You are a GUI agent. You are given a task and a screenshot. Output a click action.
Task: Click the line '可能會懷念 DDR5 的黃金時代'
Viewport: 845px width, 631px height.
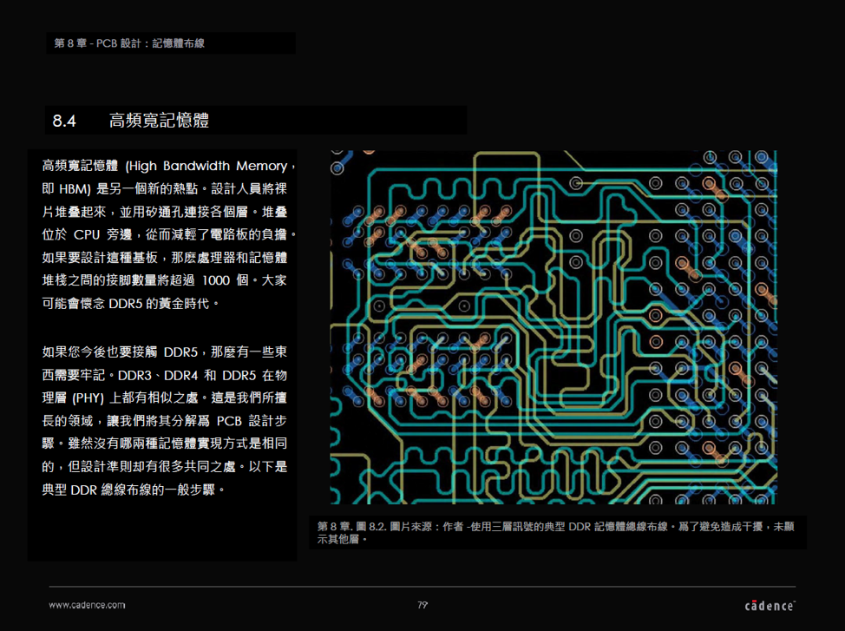coord(130,304)
